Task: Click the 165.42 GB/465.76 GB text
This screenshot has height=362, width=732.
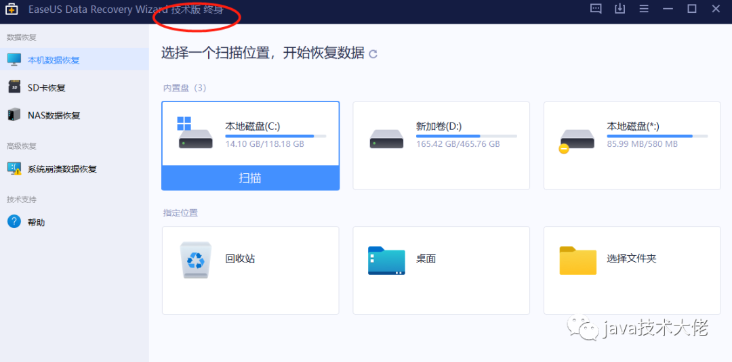Action: click(458, 144)
